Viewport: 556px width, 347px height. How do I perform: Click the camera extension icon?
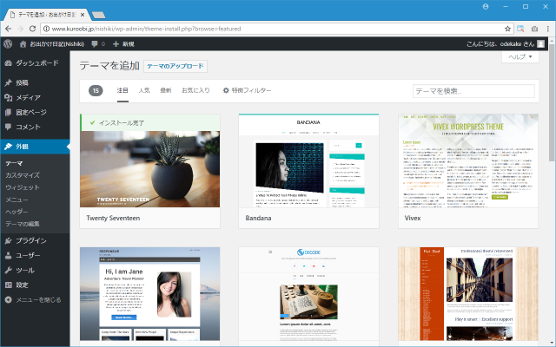535,29
